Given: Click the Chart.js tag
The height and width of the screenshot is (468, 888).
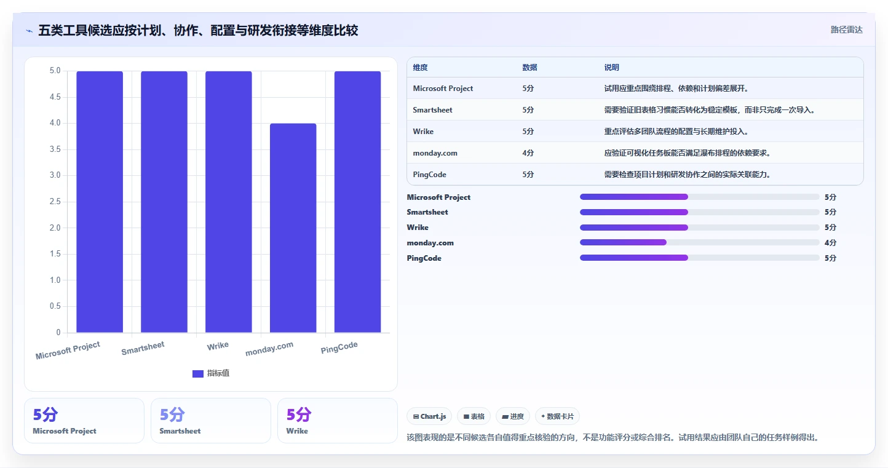Looking at the screenshot, I should pos(429,416).
